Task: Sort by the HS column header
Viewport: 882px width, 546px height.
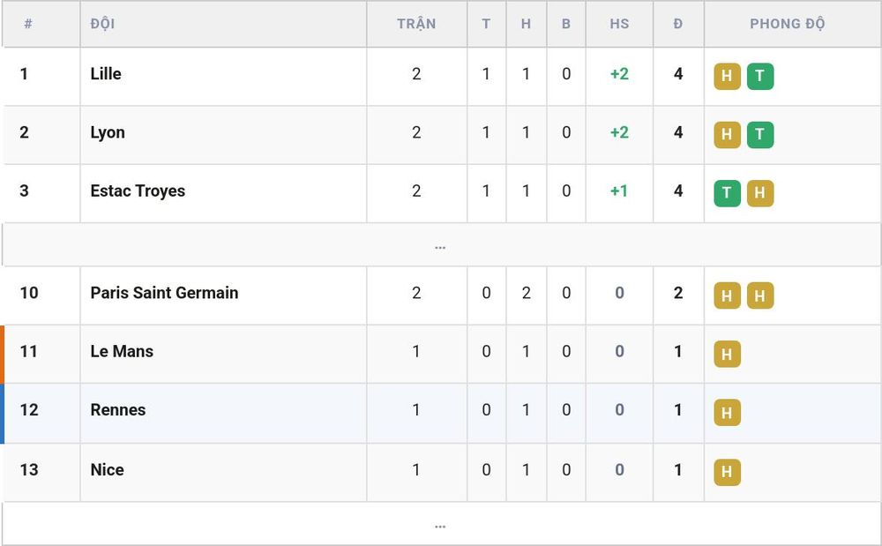Action: tap(619, 24)
